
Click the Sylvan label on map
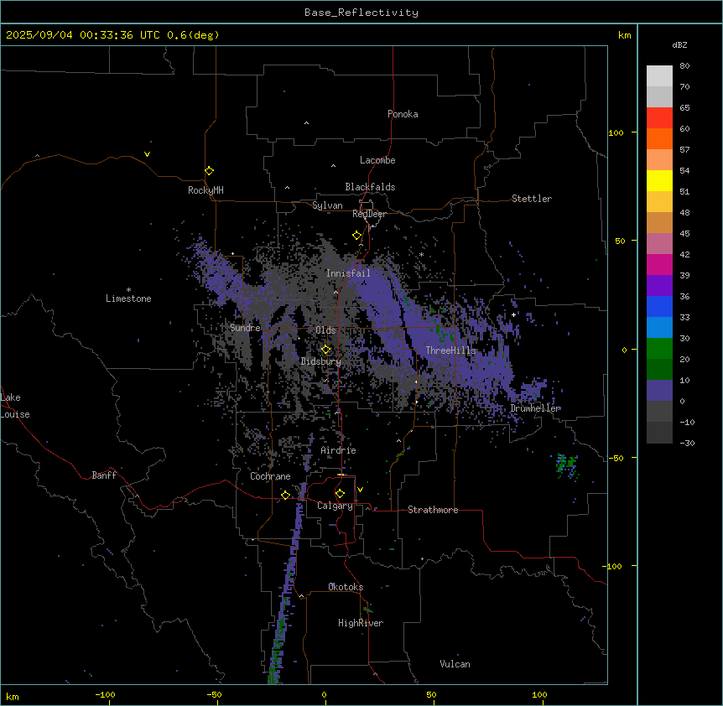(x=327, y=205)
